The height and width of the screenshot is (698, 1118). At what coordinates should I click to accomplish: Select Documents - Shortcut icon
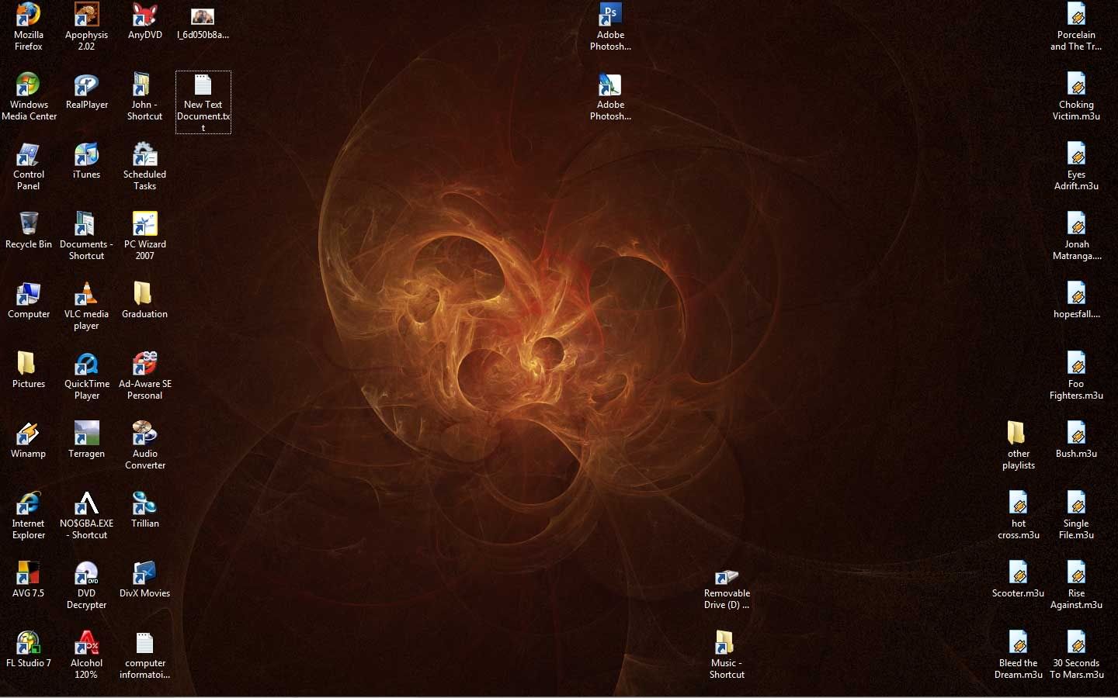(85, 224)
